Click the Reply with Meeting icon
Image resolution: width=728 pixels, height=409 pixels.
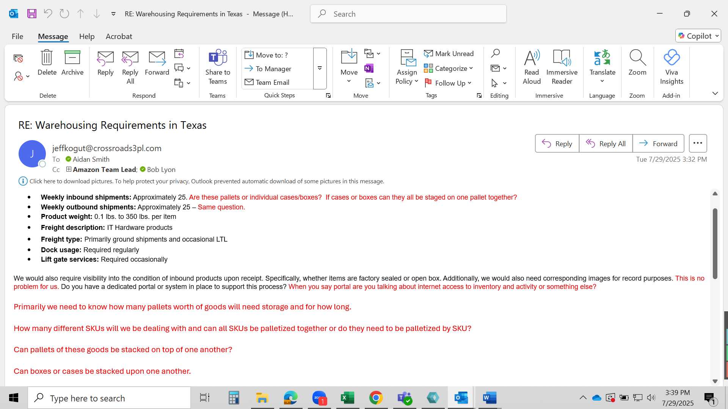pyautogui.click(x=179, y=53)
